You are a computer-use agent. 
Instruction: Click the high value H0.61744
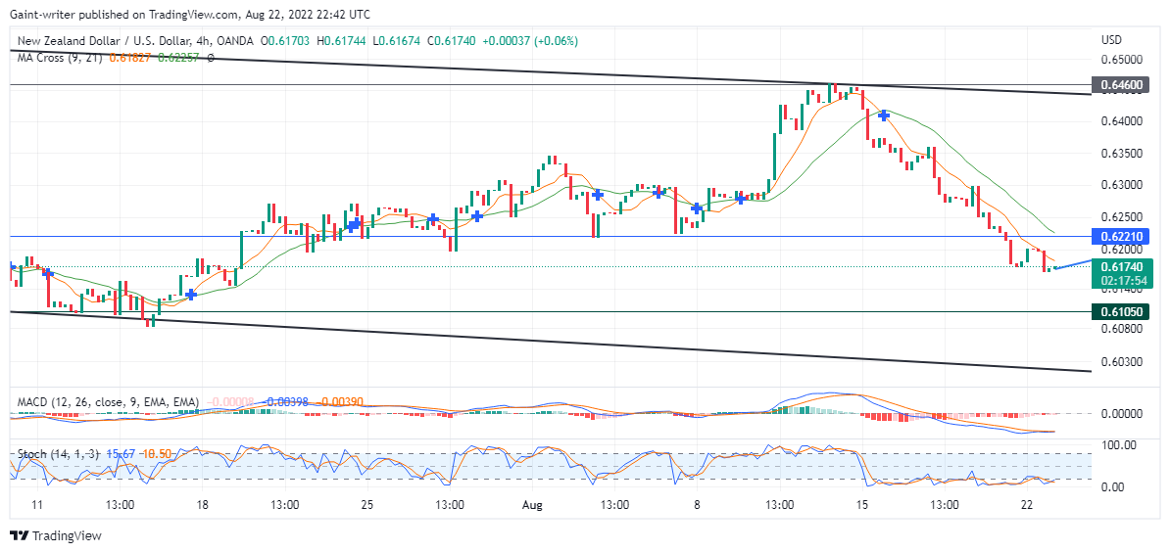341,42
